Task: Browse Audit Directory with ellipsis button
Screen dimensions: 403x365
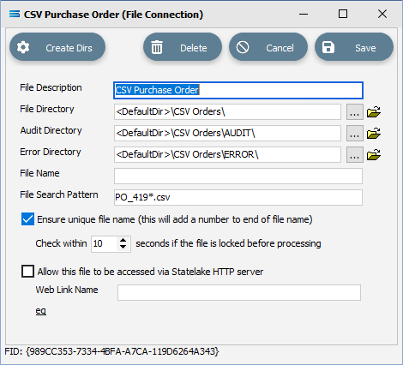Action: [x=355, y=133]
